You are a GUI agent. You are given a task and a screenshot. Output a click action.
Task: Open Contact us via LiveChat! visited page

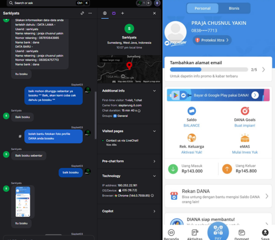pyautogui.click(x=122, y=140)
